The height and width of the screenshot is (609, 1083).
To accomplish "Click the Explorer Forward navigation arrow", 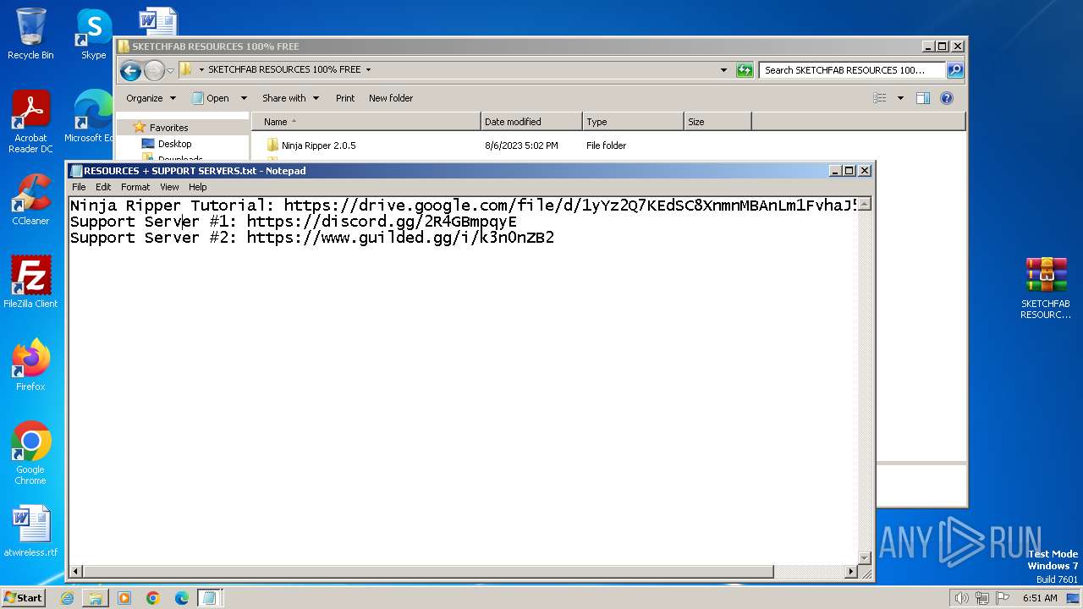I will [x=154, y=70].
